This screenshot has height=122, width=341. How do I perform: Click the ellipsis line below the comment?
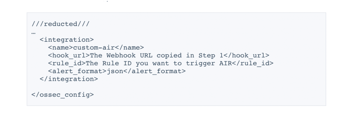[33, 32]
